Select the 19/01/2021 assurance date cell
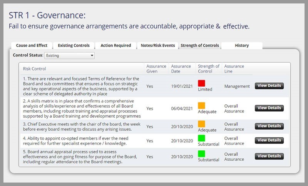The image size is (308, 186). pyautogui.click(x=182, y=86)
